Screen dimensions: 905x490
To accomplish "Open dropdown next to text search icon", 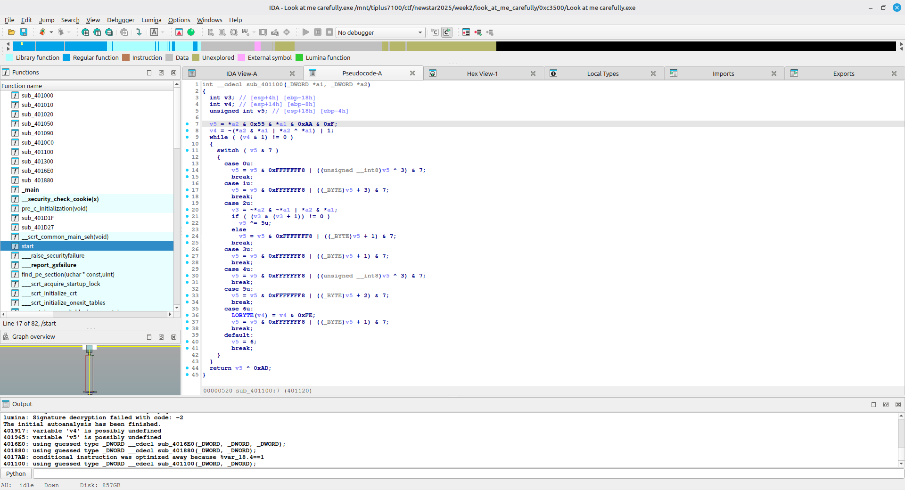I will point(163,33).
